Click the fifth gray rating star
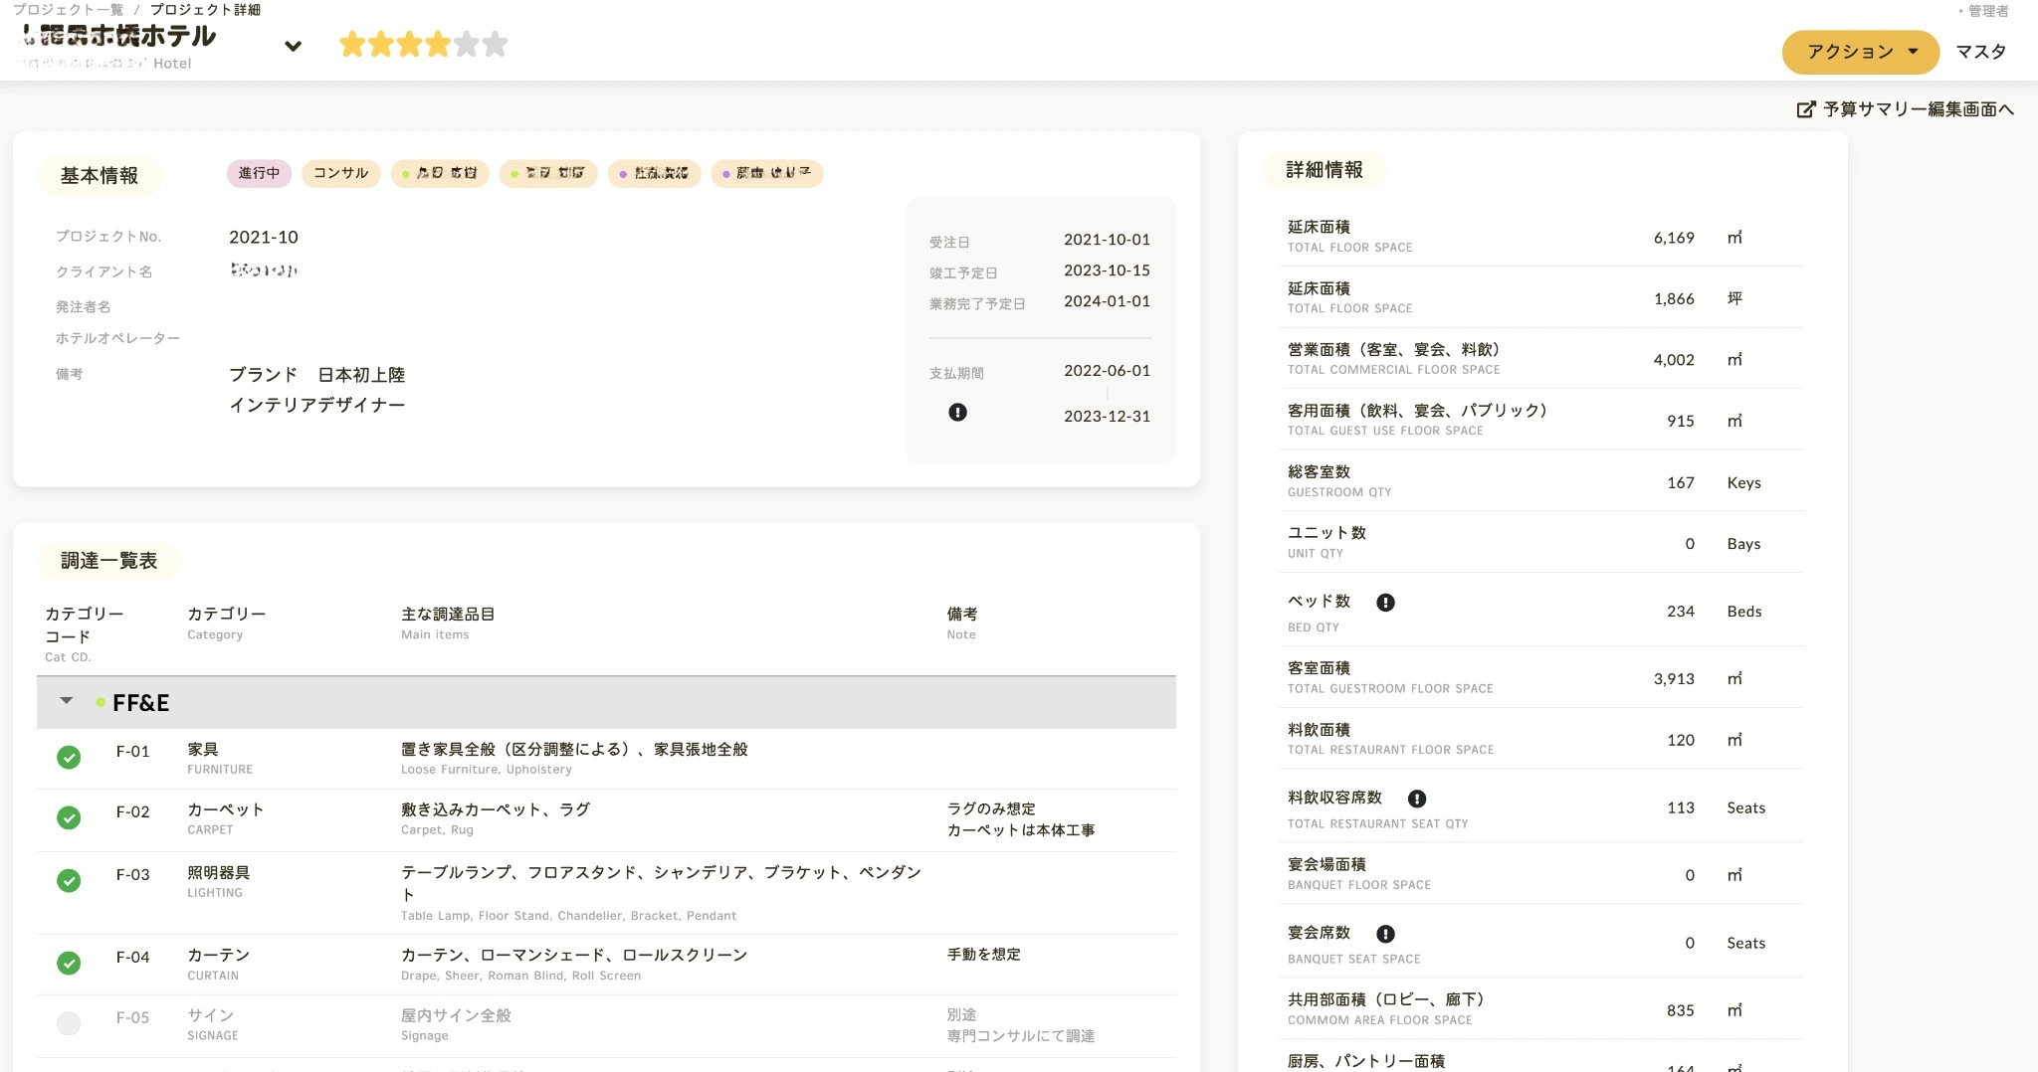This screenshot has width=2038, height=1072. tap(466, 45)
